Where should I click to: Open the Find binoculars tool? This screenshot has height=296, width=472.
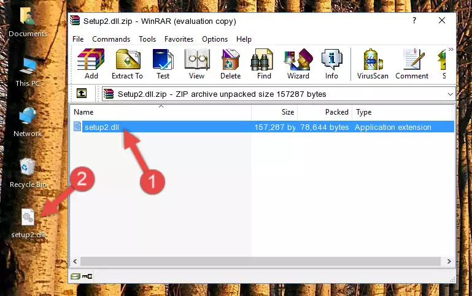tap(264, 64)
